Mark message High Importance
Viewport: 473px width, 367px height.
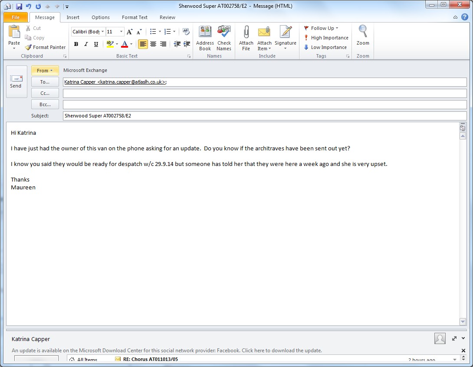pyautogui.click(x=326, y=38)
